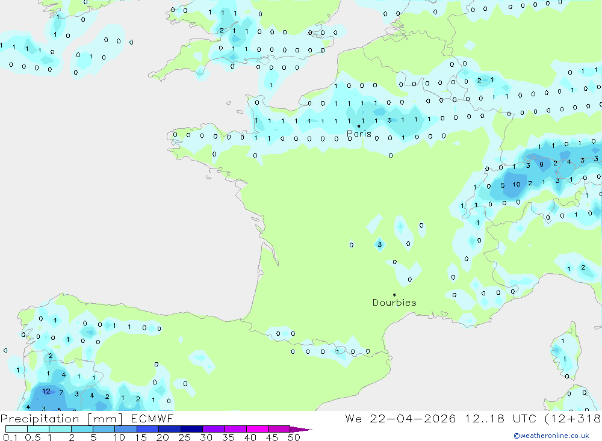Viewport: 602px width, 441px height.
Task: Click the legend scale label '45'
Action: pyautogui.click(x=272, y=437)
